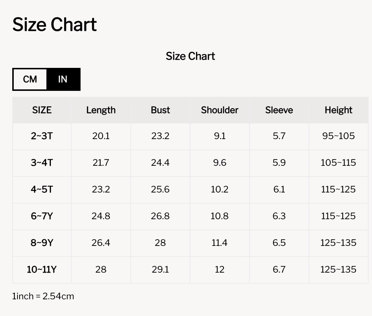Screen dimensions: 372x316
Task: Select the 2~3T size row label
Action: [x=42, y=136]
